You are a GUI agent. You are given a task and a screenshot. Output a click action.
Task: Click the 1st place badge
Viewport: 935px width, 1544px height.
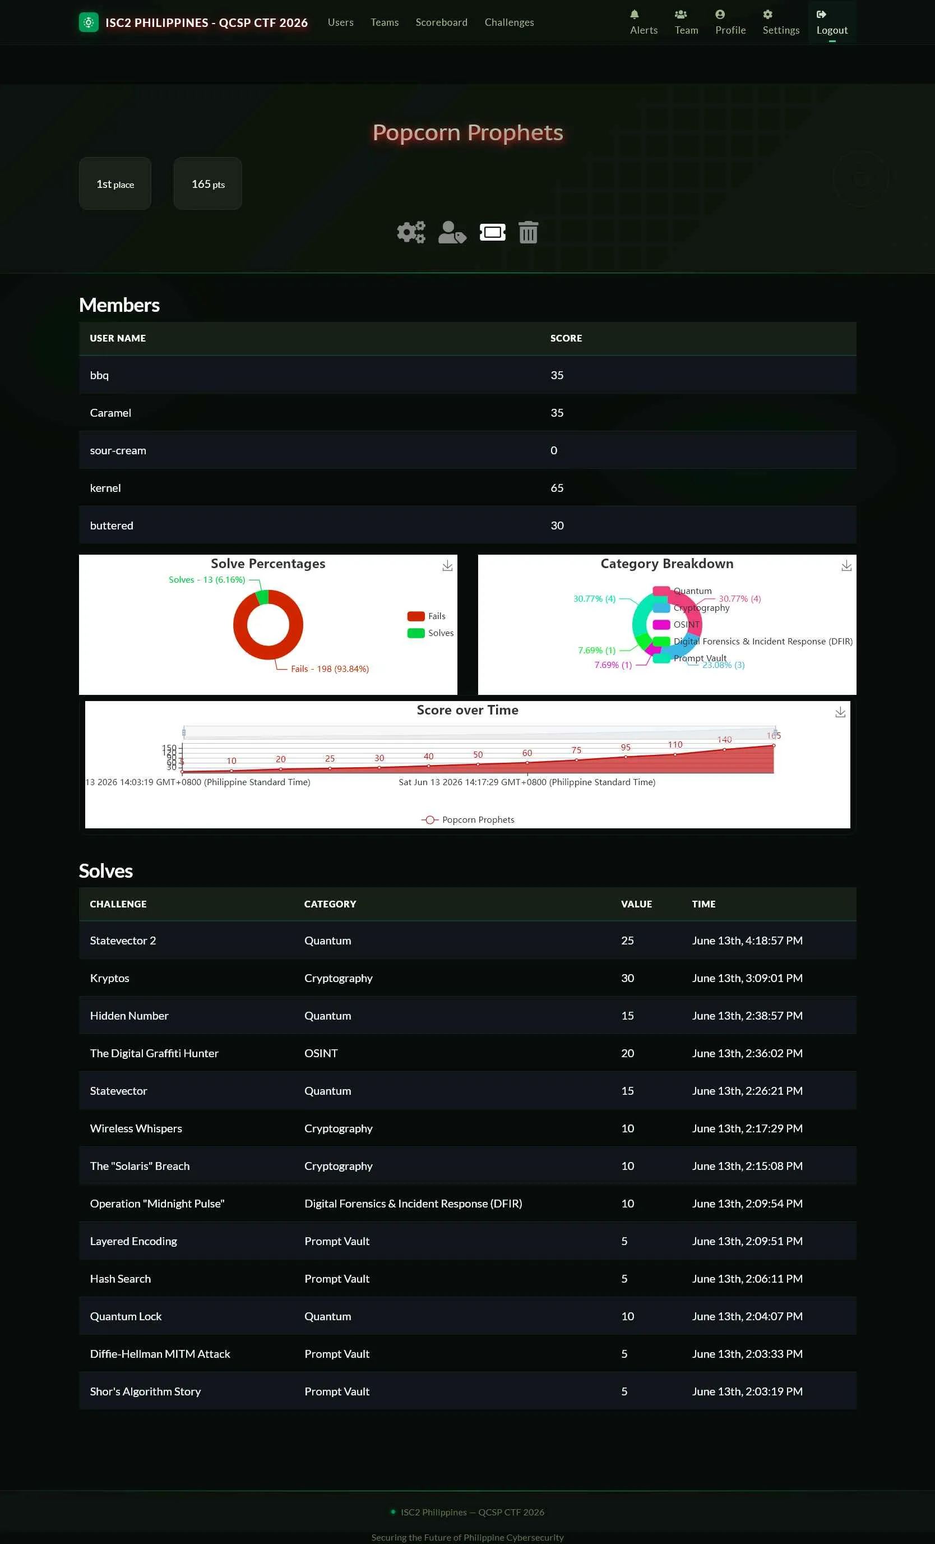[x=115, y=183]
